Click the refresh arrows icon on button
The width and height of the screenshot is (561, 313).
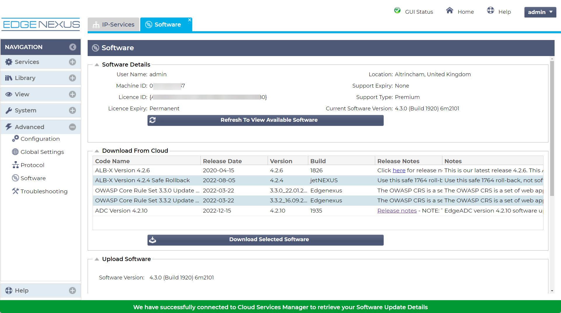click(x=153, y=120)
